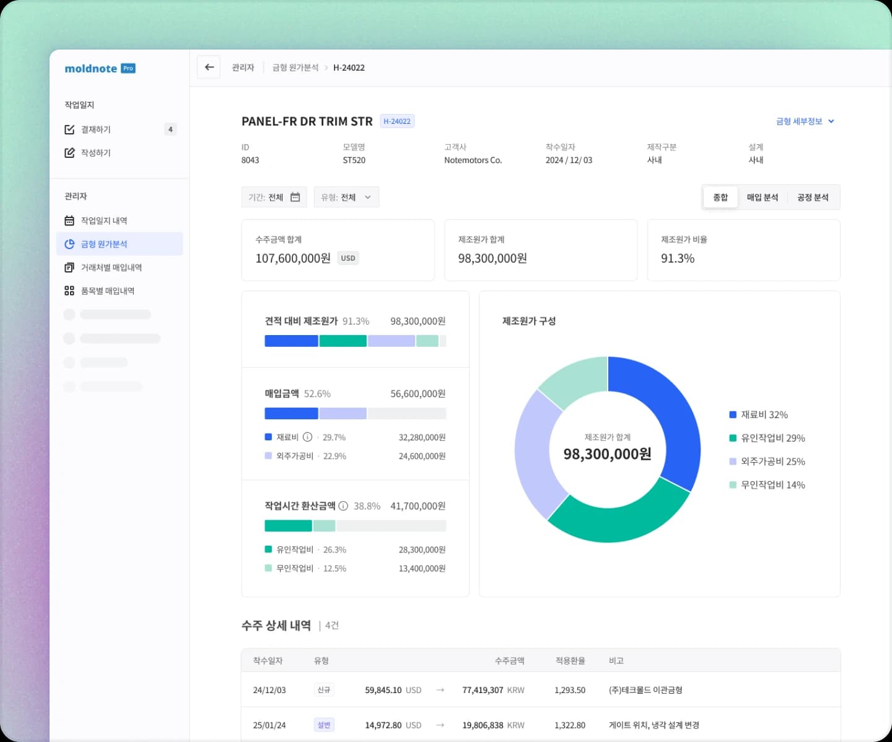This screenshot has height=742, width=892.
Task: Click the 유인작업비 29% legend swatch
Action: tap(733, 438)
